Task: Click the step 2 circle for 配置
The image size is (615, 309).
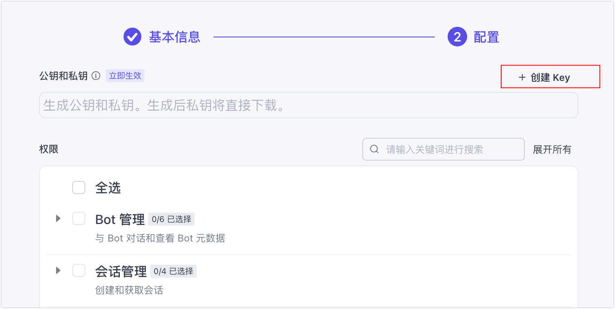Action: 457,37
